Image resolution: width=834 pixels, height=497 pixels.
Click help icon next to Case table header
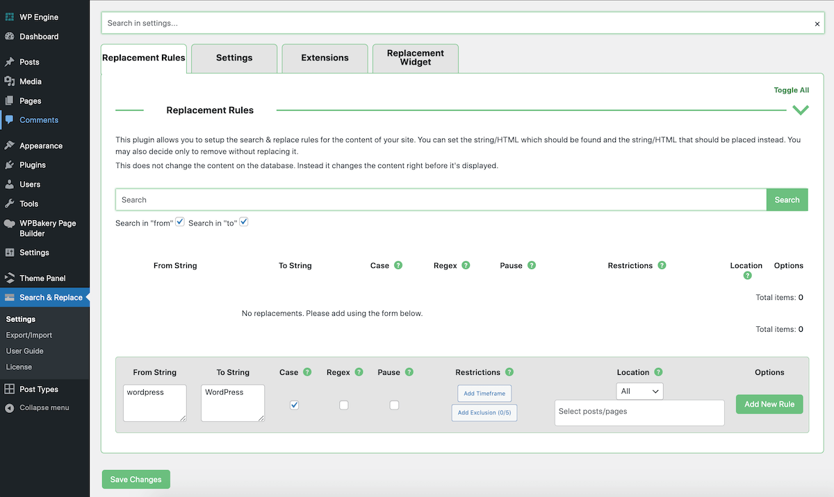point(399,265)
